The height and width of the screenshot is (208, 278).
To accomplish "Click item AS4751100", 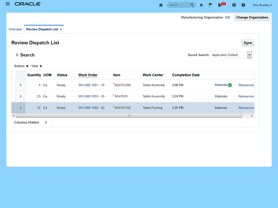I will click(122, 108).
